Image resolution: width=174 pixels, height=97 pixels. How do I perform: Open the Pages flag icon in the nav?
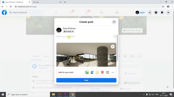tap(71, 13)
